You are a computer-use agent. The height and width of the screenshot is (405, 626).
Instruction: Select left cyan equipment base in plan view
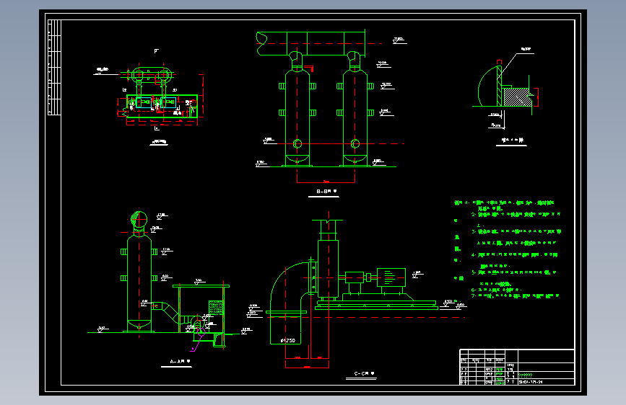tap(144, 102)
